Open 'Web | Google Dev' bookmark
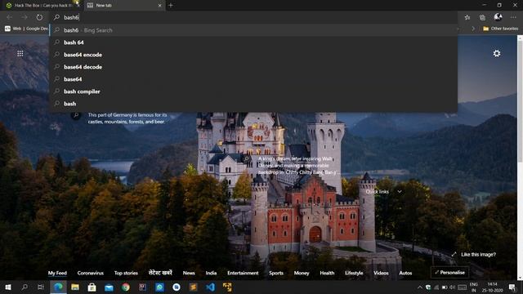Image resolution: width=523 pixels, height=294 pixels. point(26,29)
